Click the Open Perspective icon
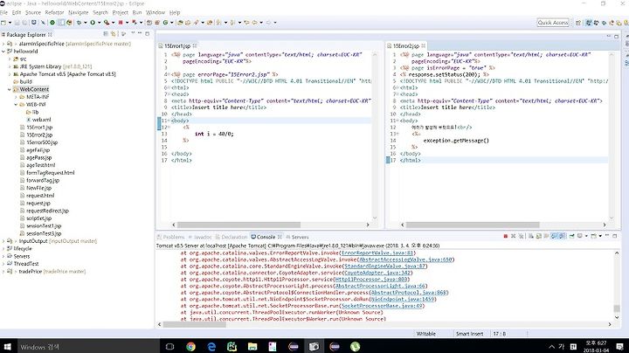The image size is (629, 353). (578, 23)
